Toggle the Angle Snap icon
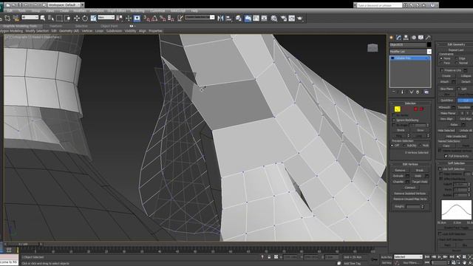Image resolution: width=473 pixels, height=266 pixels. pos(154,18)
